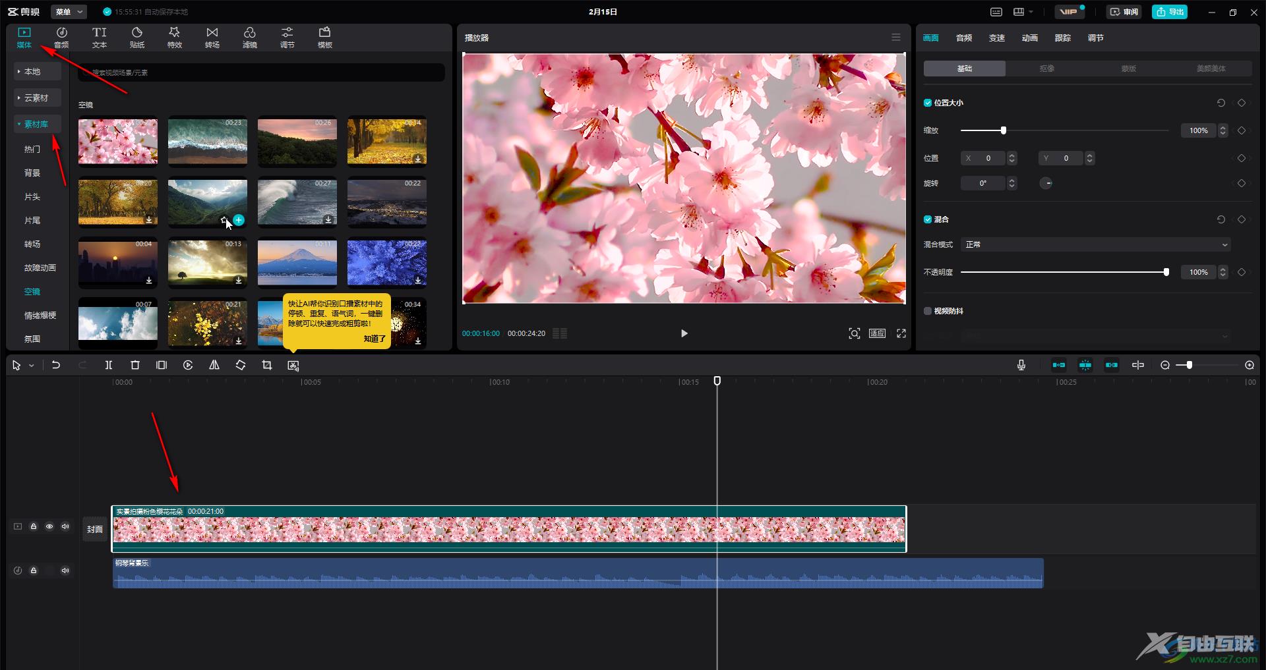
Task: Add keyframe for 缩放 scale
Action: tap(1242, 130)
